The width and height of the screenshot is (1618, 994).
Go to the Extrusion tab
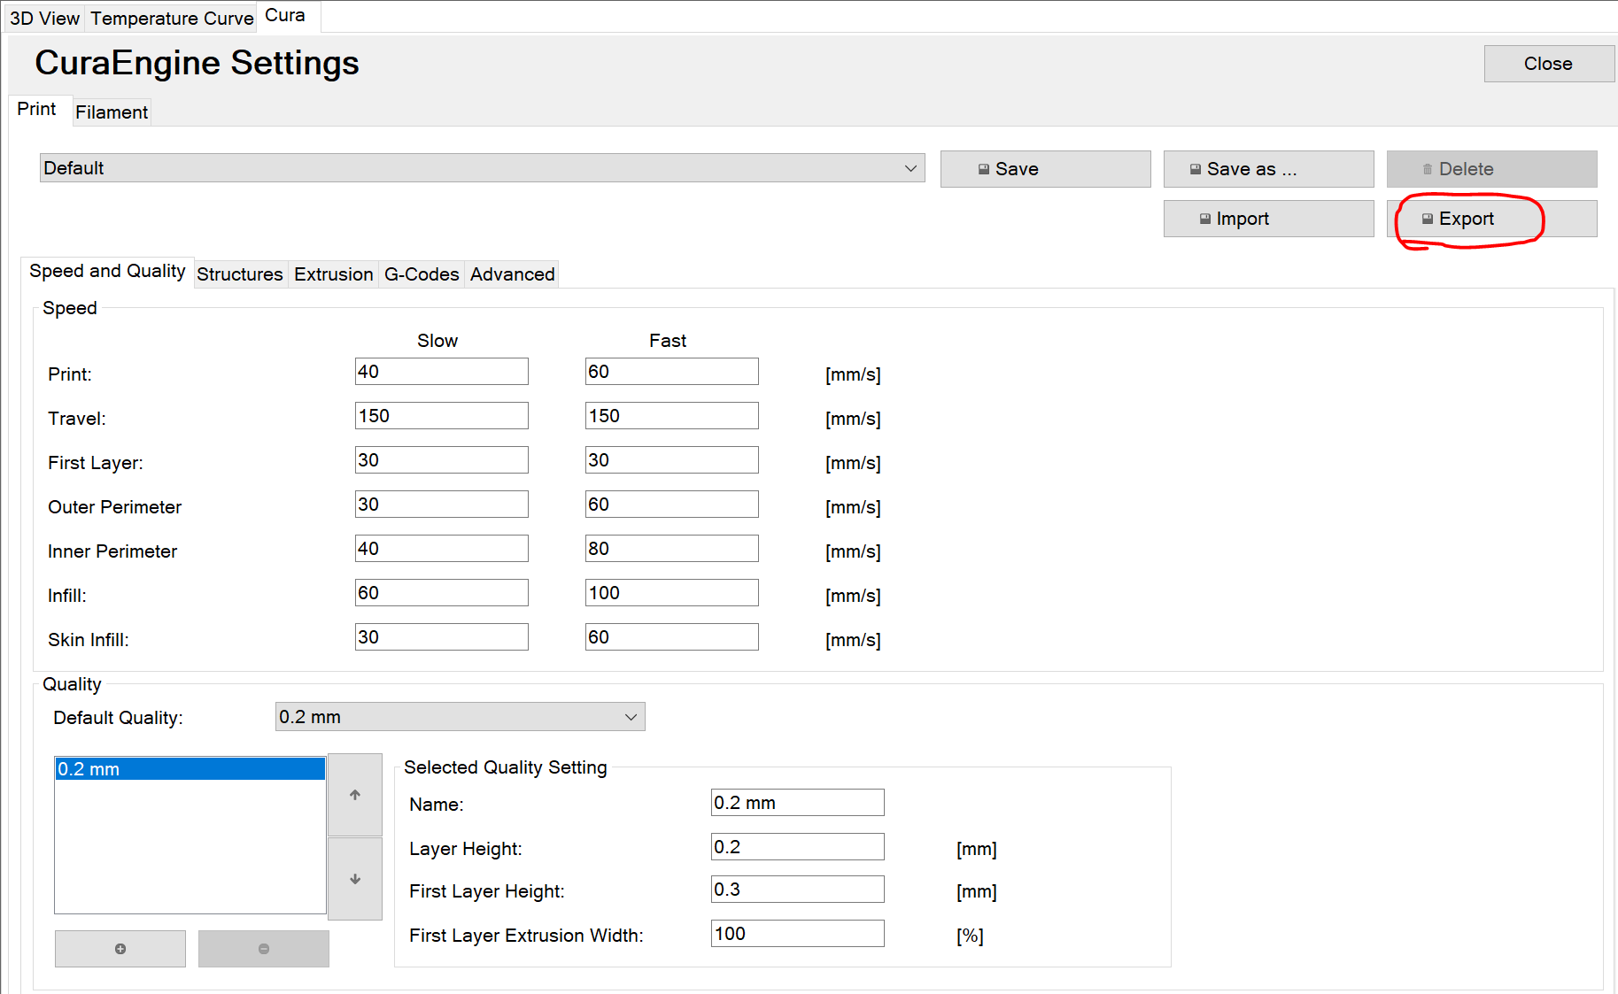pos(334,274)
